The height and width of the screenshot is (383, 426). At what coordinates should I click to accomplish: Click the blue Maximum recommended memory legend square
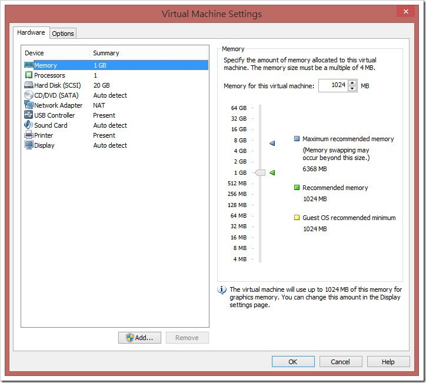coord(297,139)
